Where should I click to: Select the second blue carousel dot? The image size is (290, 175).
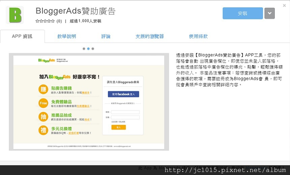(88, 49)
